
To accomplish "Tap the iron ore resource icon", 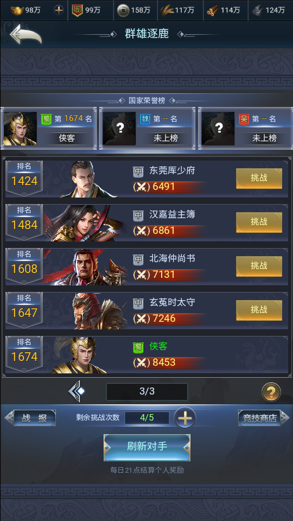I will [257, 11].
